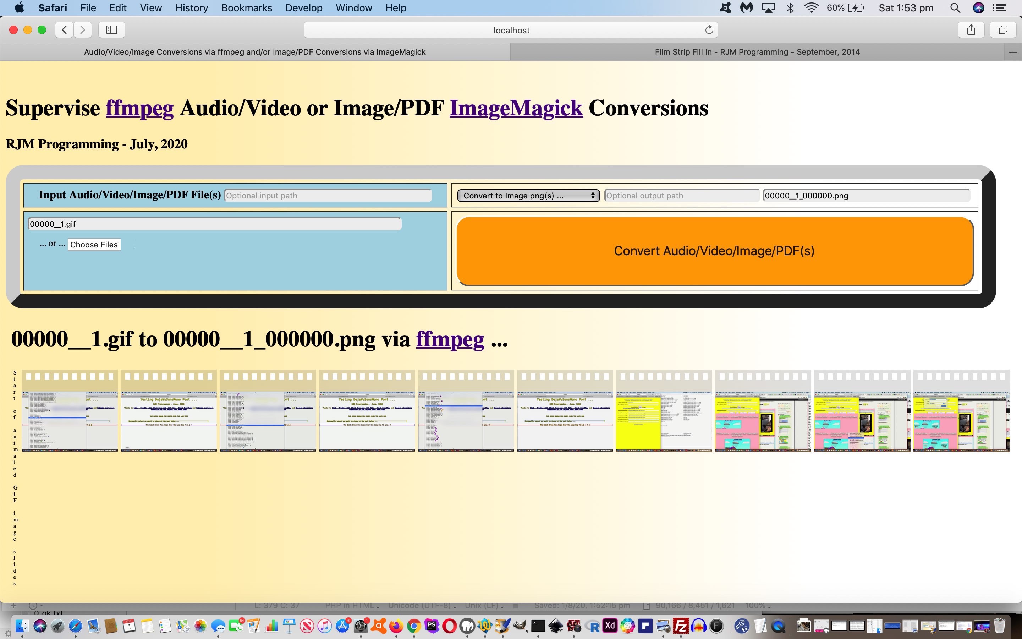Go back with Safari's back arrow
The image size is (1022, 639).
[x=64, y=29]
